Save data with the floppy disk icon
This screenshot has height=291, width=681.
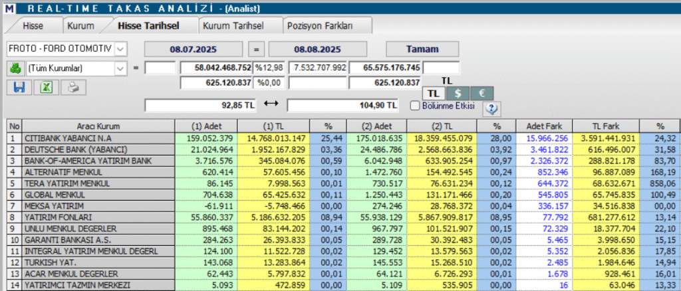tap(19, 88)
